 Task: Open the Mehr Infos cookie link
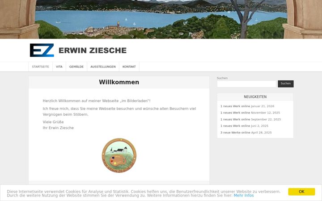pos(244,196)
